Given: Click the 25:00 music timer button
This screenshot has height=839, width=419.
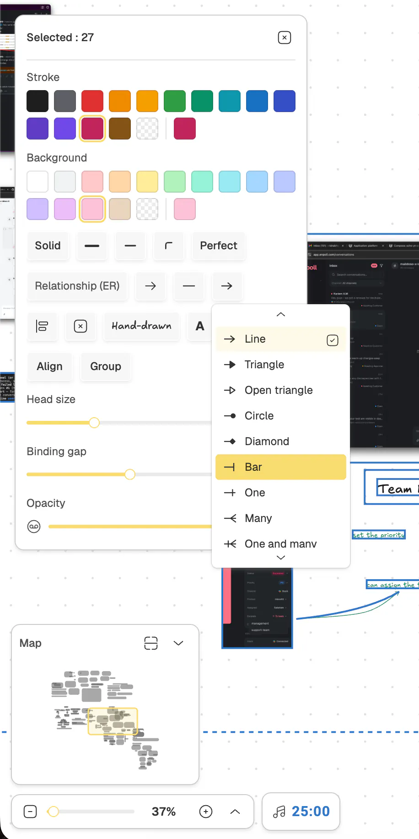Looking at the screenshot, I should tap(301, 812).
